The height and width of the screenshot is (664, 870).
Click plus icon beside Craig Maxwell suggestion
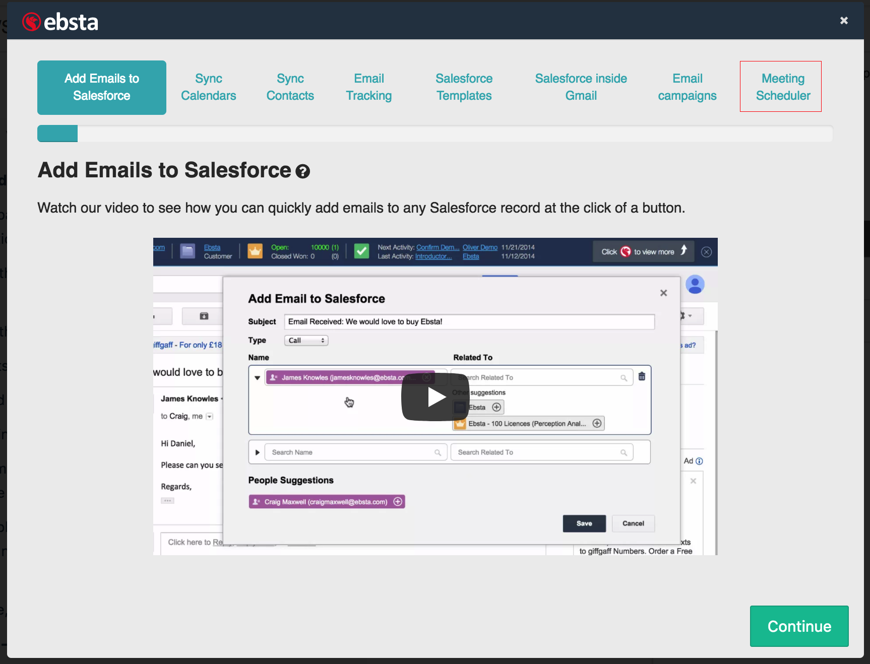(398, 502)
